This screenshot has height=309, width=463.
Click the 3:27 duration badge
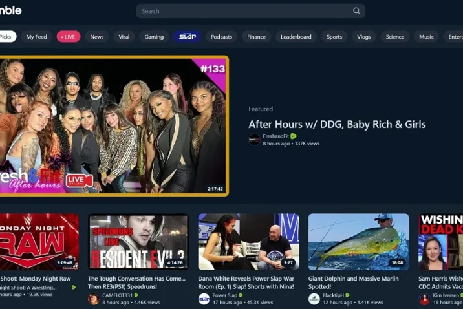coord(288,262)
